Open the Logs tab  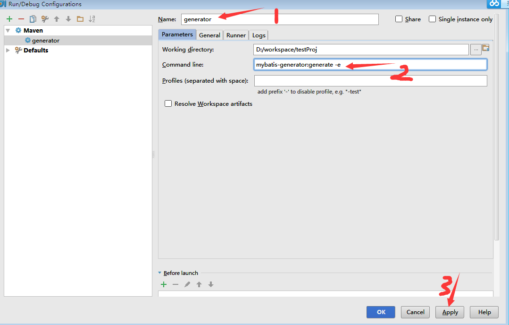point(259,35)
